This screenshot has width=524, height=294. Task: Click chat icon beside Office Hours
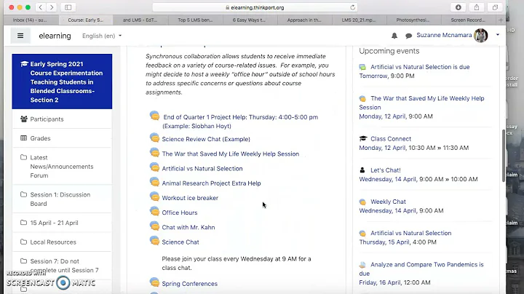154,211
